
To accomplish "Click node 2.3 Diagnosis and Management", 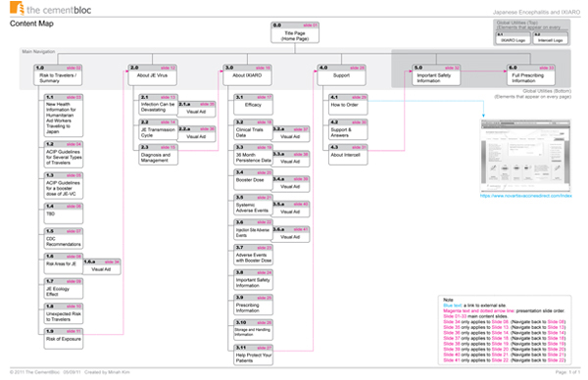I will click(158, 155).
